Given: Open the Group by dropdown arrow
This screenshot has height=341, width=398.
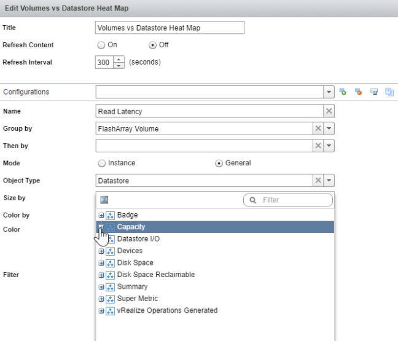Looking at the screenshot, I should (x=329, y=128).
